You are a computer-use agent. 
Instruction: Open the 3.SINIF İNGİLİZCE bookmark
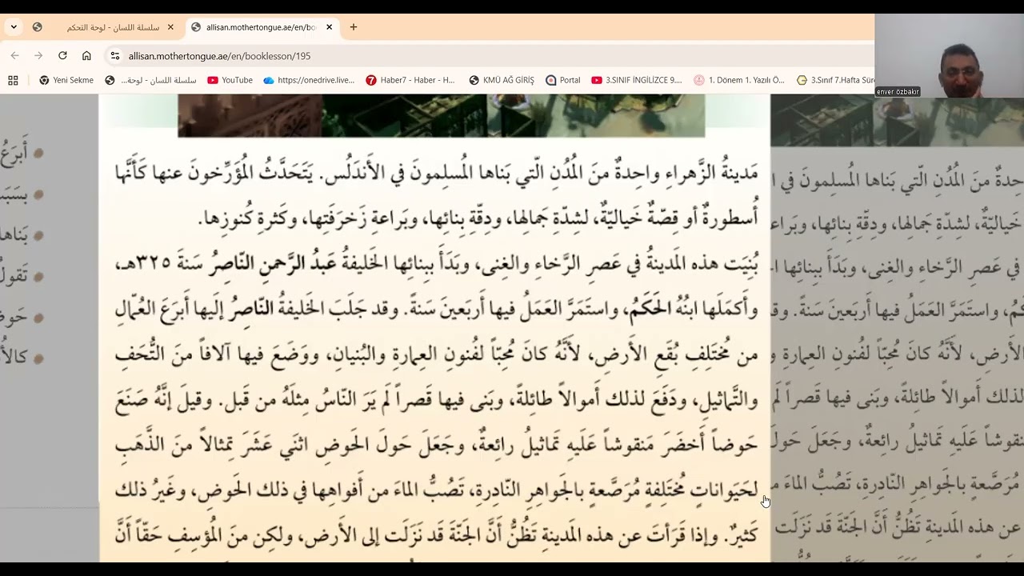pyautogui.click(x=637, y=80)
